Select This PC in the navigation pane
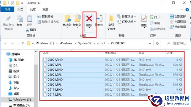 (x=14, y=54)
